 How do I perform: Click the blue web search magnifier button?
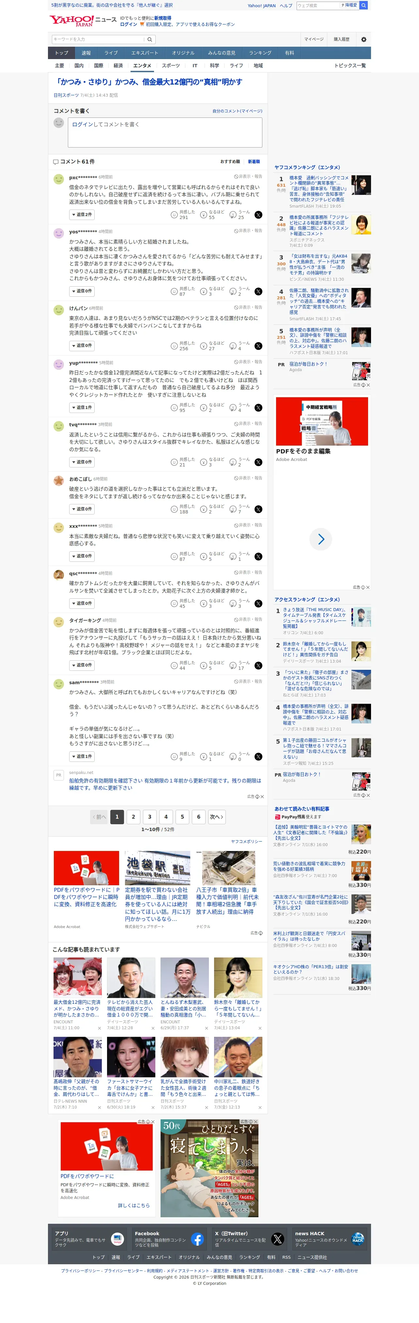[x=364, y=5]
